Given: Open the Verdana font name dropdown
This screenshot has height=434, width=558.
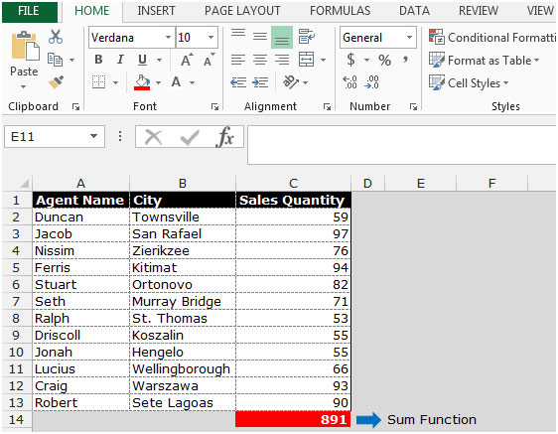Looking at the screenshot, I should point(168,37).
